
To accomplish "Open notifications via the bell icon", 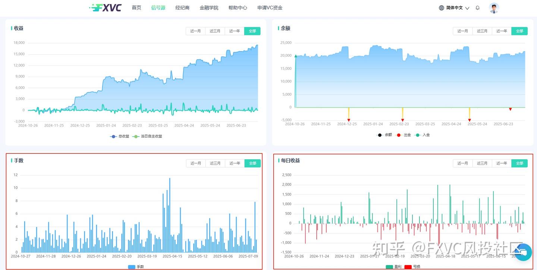I will (x=478, y=7).
